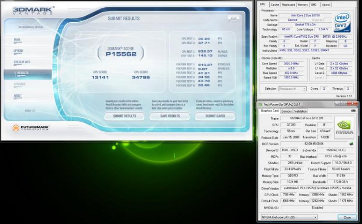
Task: Click GPU Test 2 value 37.71
Action: (x=204, y=43)
